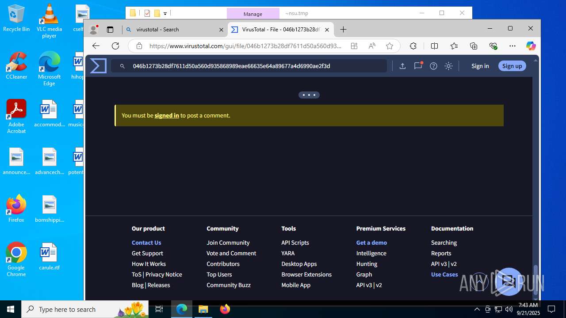
Task: Open the Get a demo link
Action: coord(371,242)
